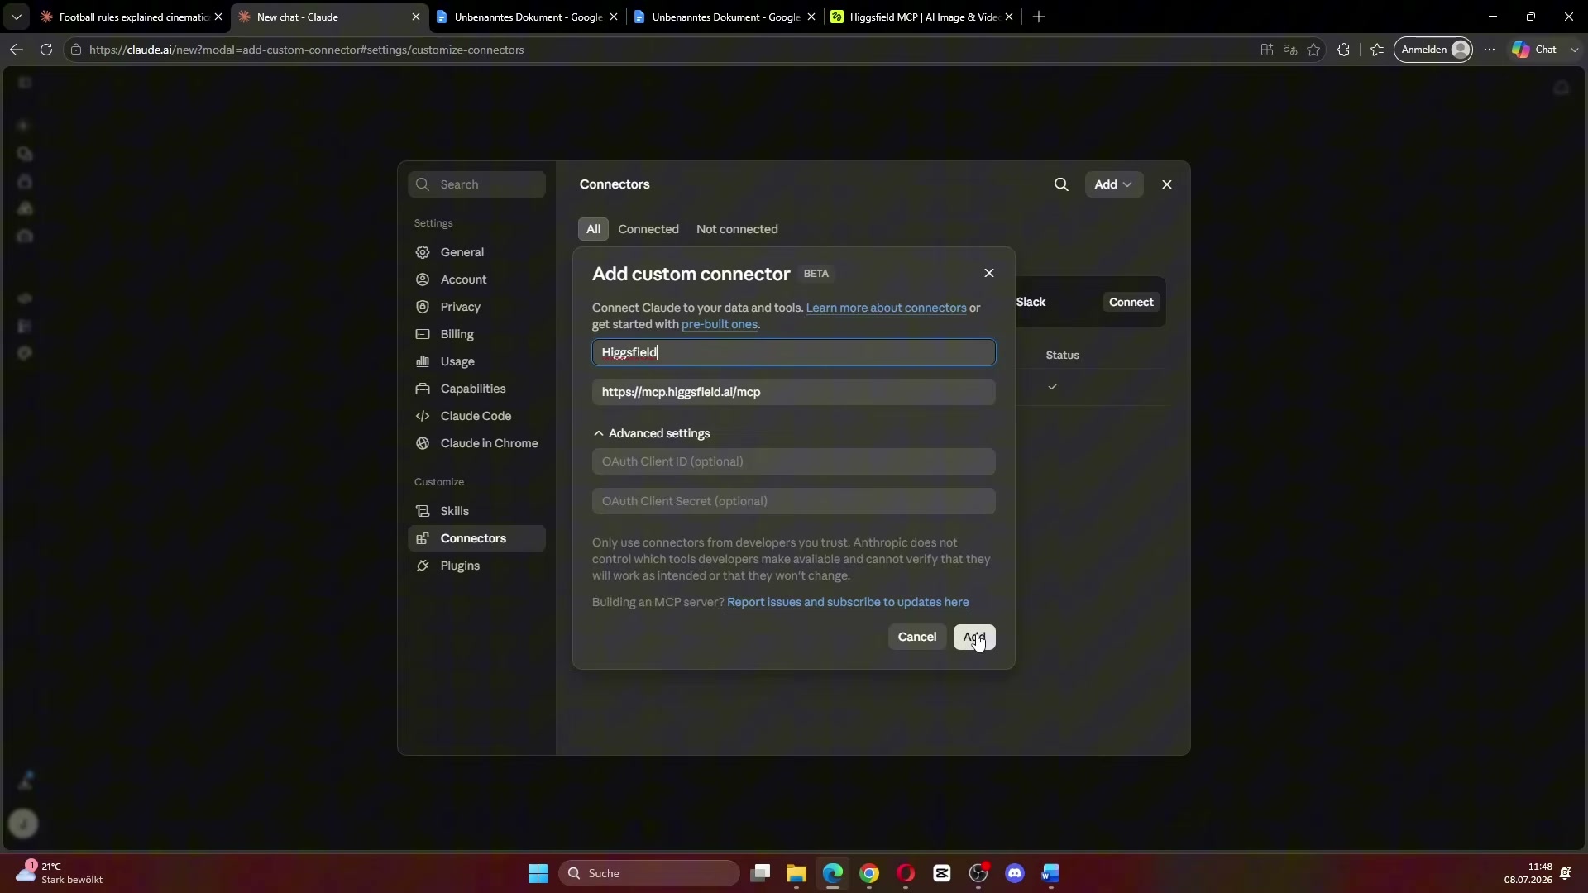1588x893 pixels.
Task: Go back in browser history
Action: coord(17,50)
